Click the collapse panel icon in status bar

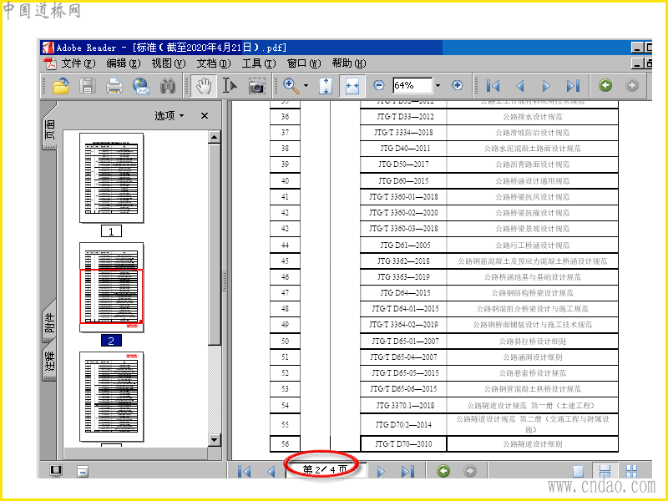tap(83, 471)
